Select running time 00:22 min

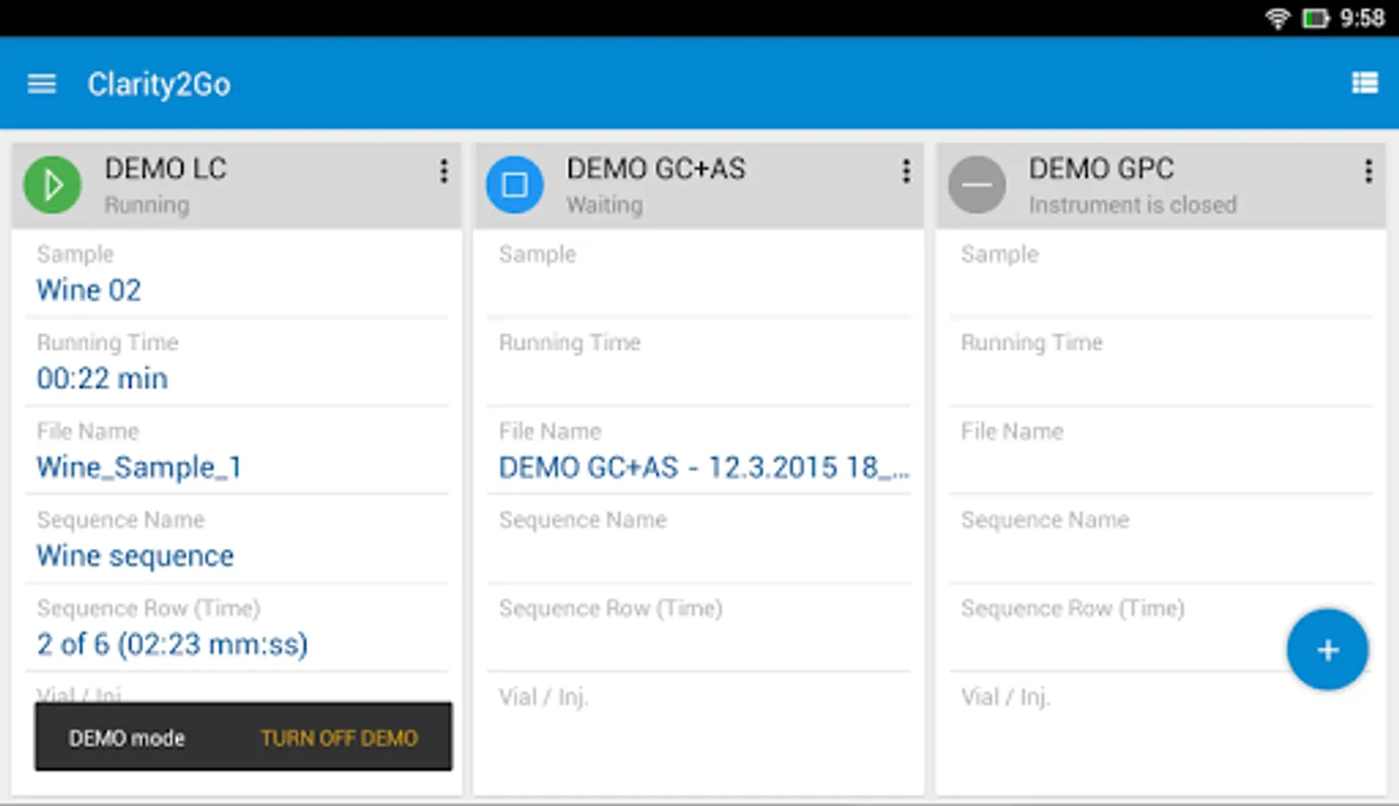[102, 379]
